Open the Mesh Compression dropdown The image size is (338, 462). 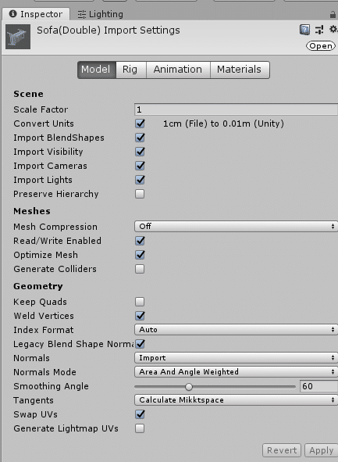tap(236, 226)
